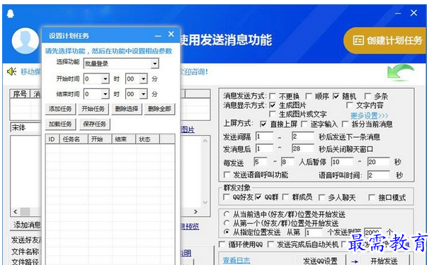Click the message box scroll-up arrow
Image resolution: width=434 pixels, height=265 pixels.
pos(205,141)
